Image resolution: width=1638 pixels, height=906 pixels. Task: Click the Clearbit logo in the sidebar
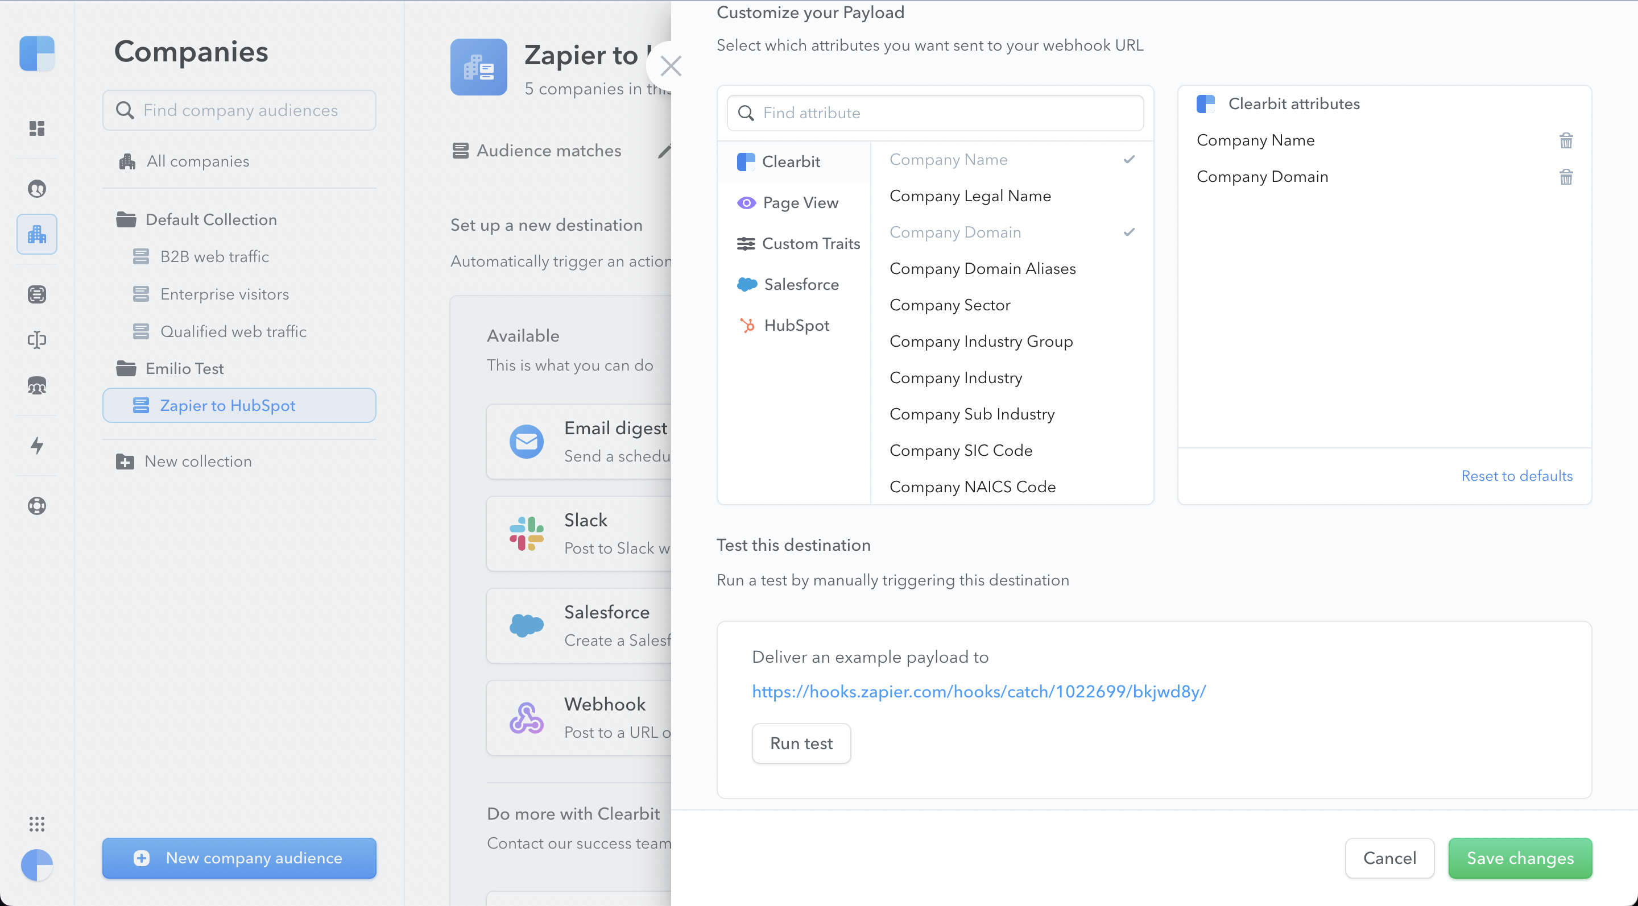pos(37,53)
